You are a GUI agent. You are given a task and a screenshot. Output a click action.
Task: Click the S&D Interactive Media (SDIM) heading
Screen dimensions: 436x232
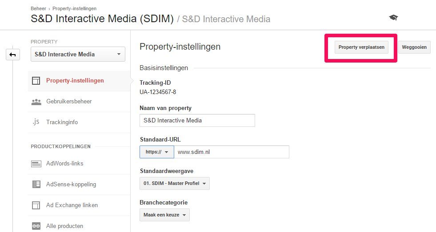tap(102, 19)
